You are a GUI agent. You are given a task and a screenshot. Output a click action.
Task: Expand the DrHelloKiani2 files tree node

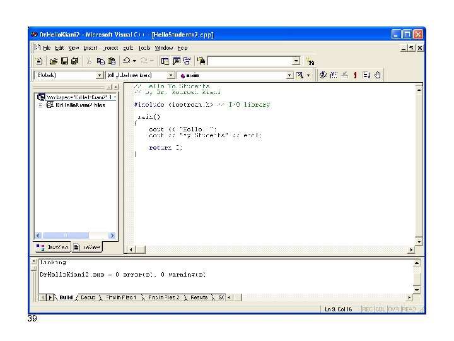click(x=40, y=105)
